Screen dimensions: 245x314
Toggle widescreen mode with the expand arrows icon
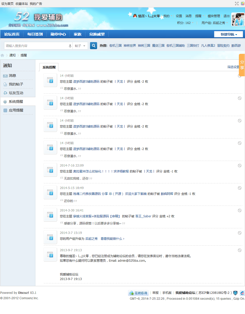pyautogui.click(x=237, y=4)
